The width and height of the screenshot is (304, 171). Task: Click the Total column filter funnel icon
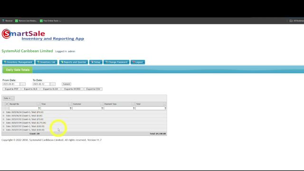(x=165, y=108)
